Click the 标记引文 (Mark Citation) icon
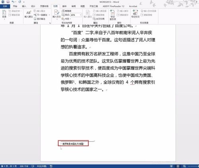199x168 pixels. pyautogui.click(x=135, y=14)
